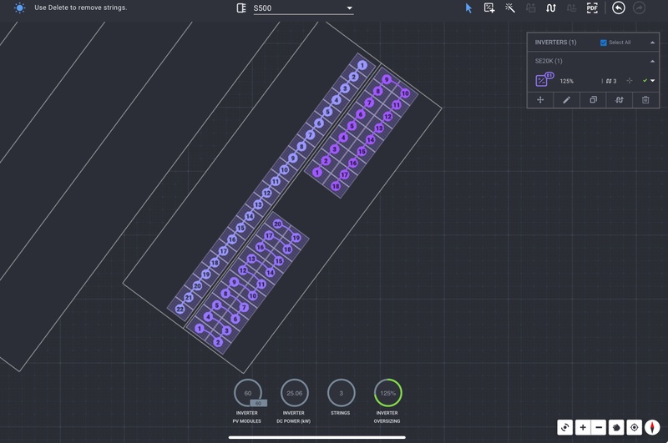This screenshot has height=443, width=668.
Task: Select the white stringing tool in toolbar
Action: pyautogui.click(x=551, y=8)
